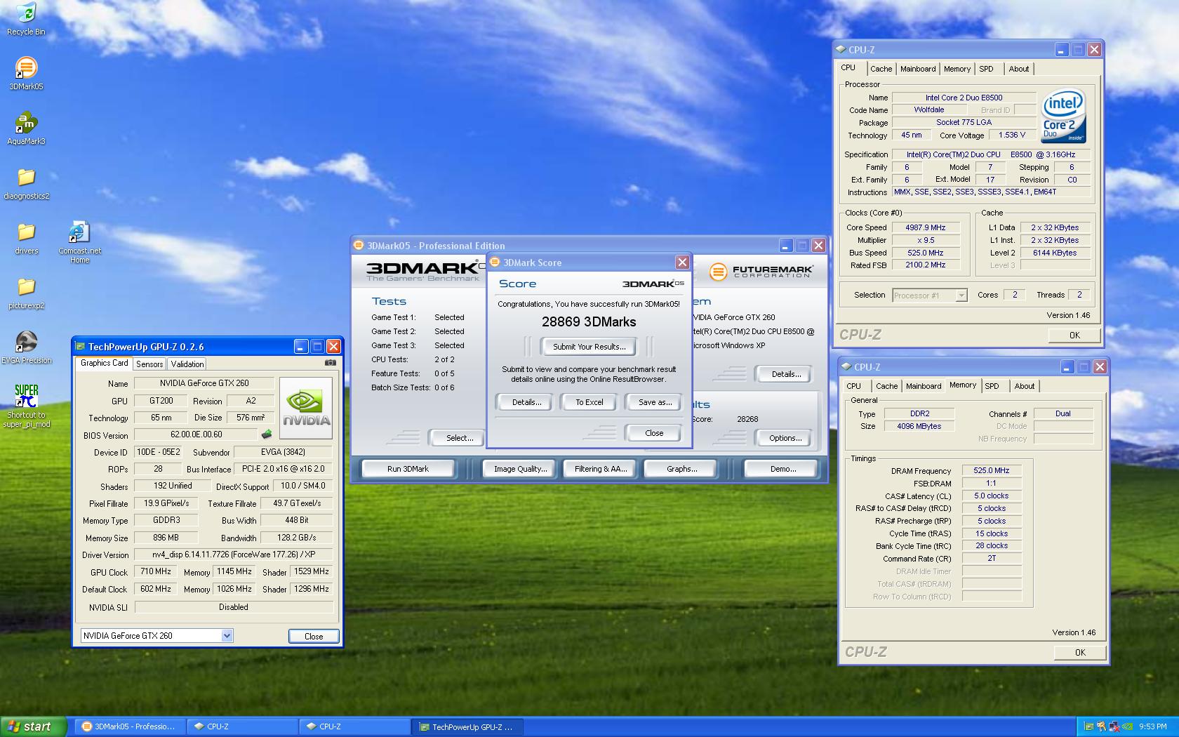Switch to the Validation tab in GPU-Z

(x=187, y=364)
